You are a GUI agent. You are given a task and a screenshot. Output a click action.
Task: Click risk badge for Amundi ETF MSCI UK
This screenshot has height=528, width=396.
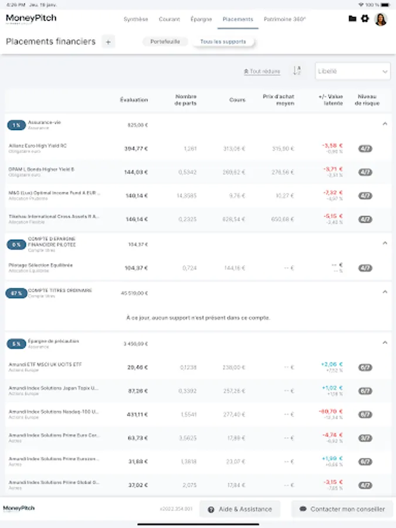click(x=365, y=367)
